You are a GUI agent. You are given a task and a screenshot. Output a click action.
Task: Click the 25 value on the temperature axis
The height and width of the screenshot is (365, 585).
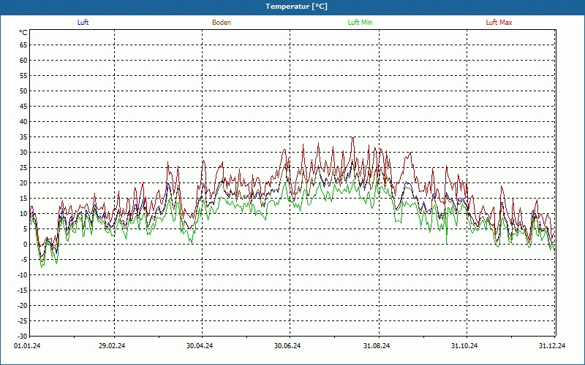coord(23,168)
